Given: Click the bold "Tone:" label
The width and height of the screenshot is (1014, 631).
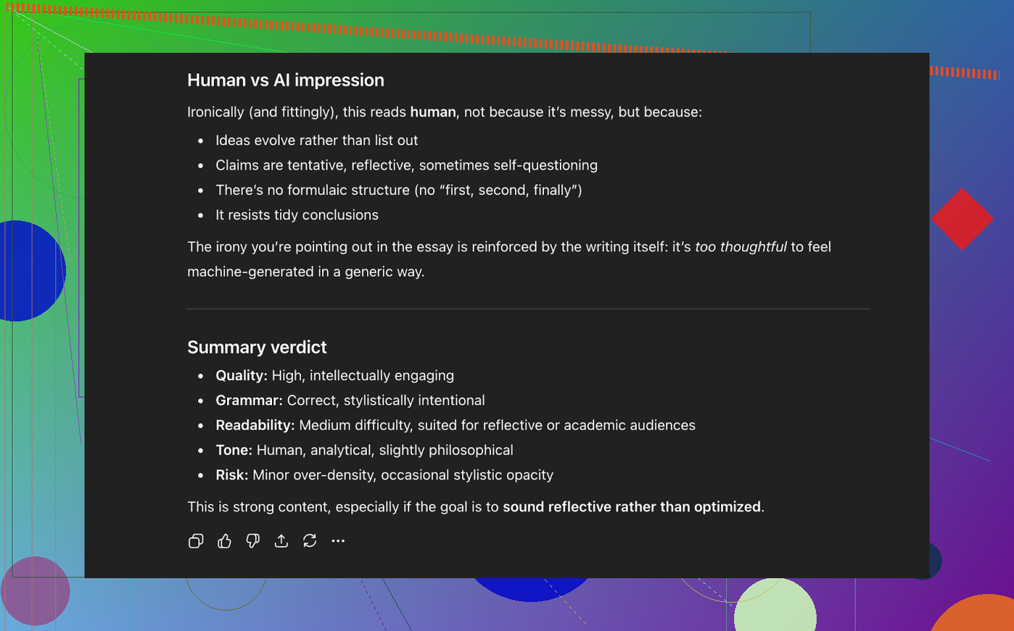Looking at the screenshot, I should (234, 450).
